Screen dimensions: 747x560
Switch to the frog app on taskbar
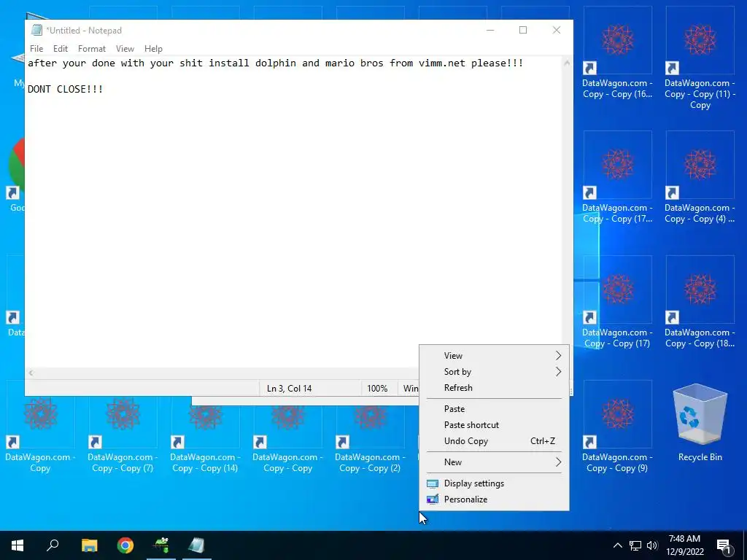click(x=161, y=545)
